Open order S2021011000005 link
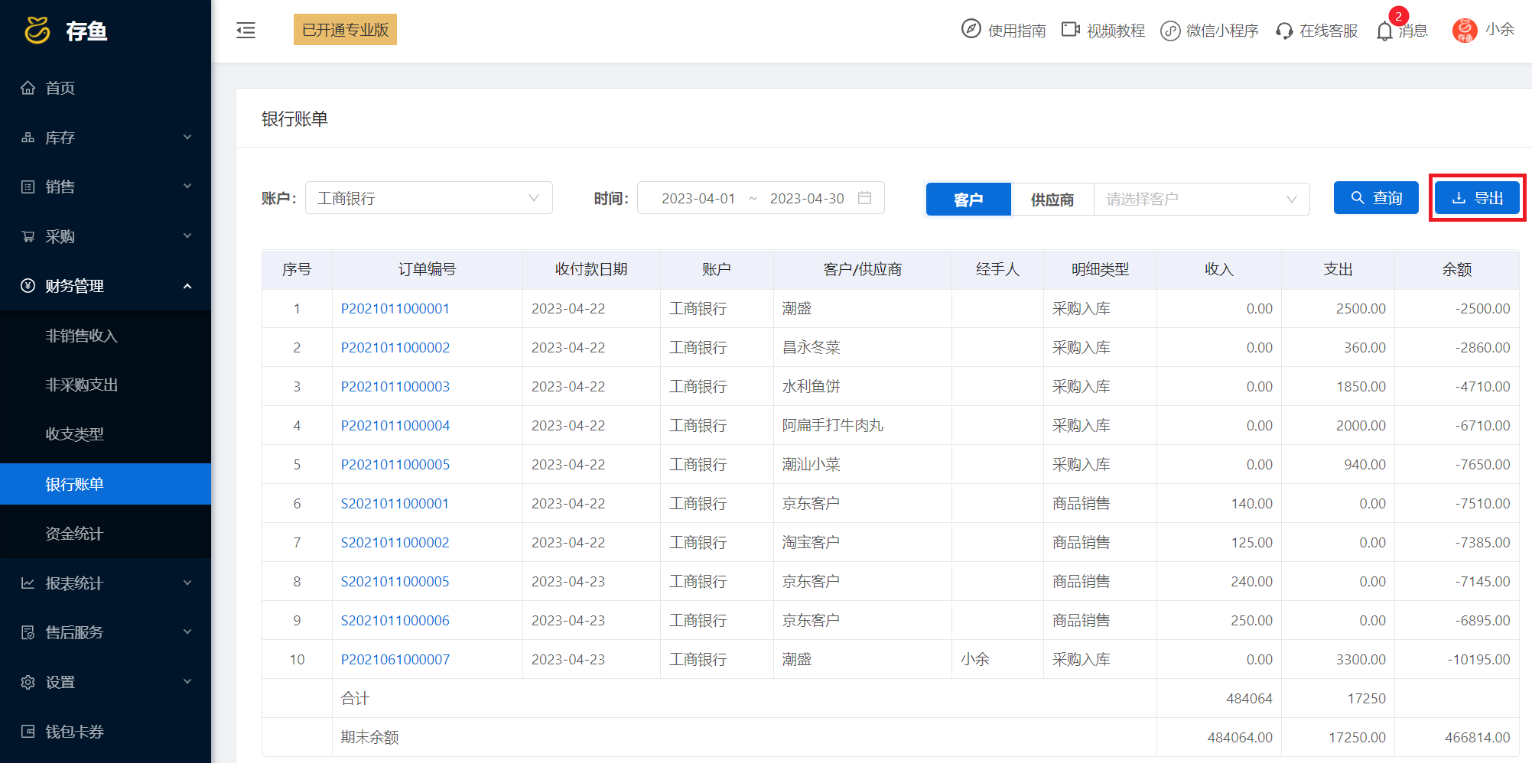1532x763 pixels. (x=395, y=582)
